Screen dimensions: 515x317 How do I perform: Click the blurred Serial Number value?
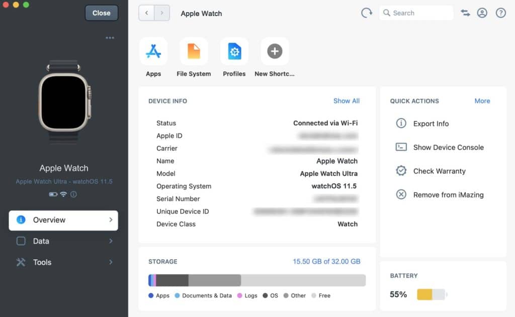[x=335, y=199]
